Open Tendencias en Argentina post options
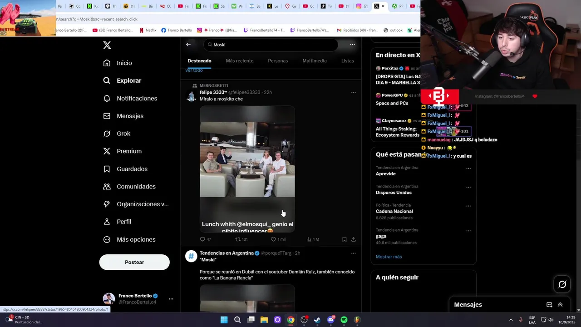This screenshot has width=581, height=327. click(x=353, y=253)
